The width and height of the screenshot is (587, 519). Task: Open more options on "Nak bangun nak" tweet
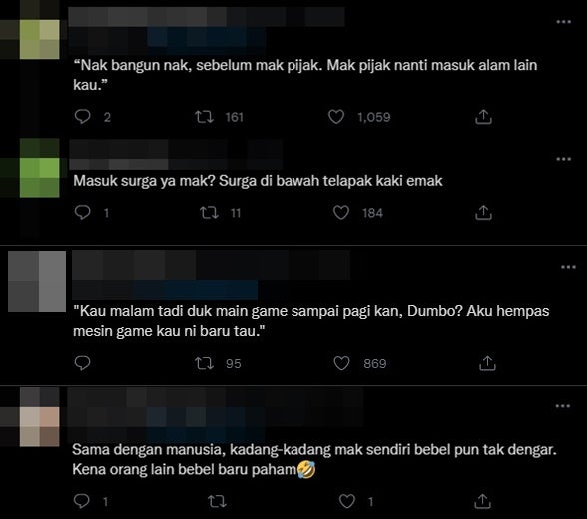(563, 22)
